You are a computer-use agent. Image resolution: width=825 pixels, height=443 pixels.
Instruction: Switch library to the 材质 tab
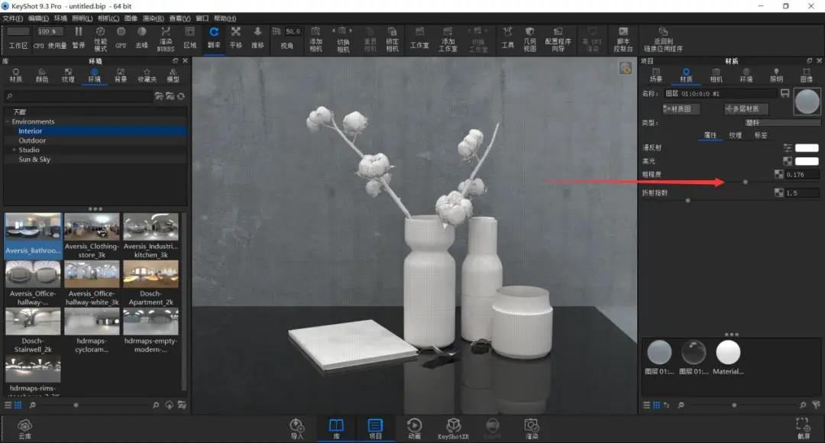16,76
